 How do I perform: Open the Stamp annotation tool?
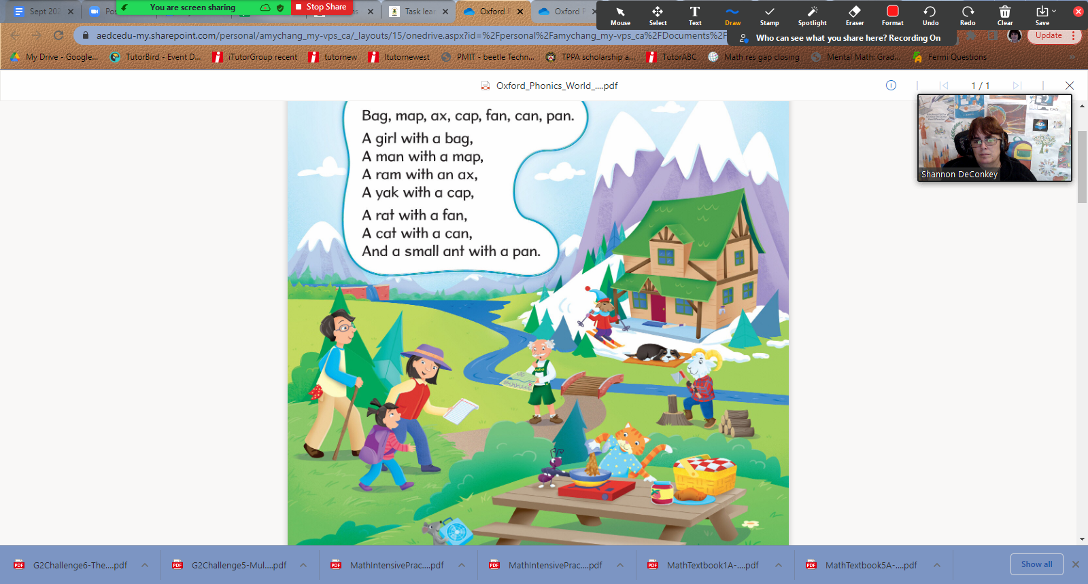pyautogui.click(x=769, y=15)
